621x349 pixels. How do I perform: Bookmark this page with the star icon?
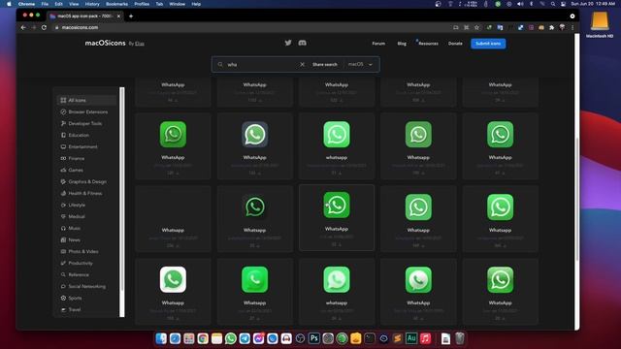(x=476, y=27)
